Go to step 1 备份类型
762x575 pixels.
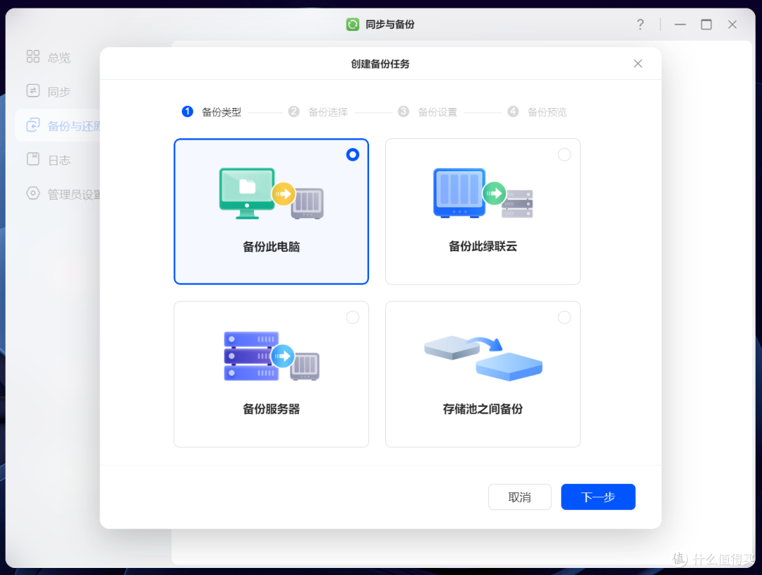click(212, 111)
